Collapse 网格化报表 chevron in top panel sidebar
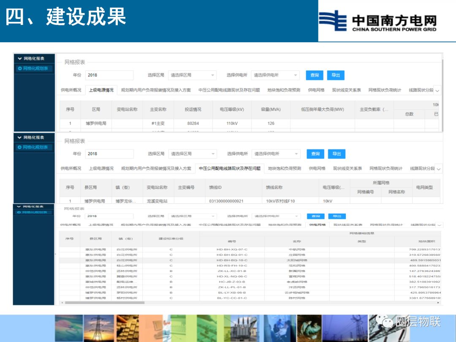This screenshot has width=456, height=342. [x=20, y=58]
